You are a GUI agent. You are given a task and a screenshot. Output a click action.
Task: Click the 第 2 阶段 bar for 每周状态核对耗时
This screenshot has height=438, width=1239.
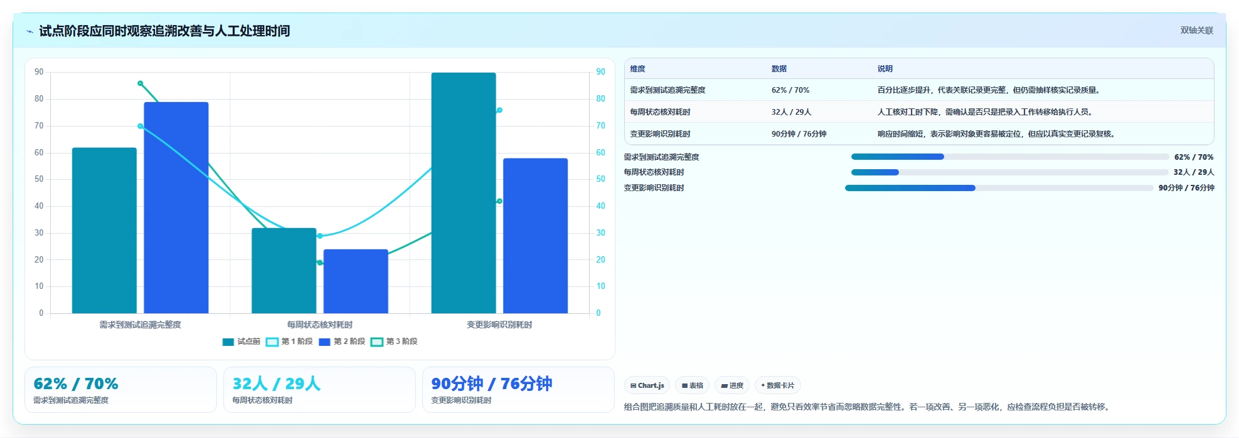coord(356,281)
